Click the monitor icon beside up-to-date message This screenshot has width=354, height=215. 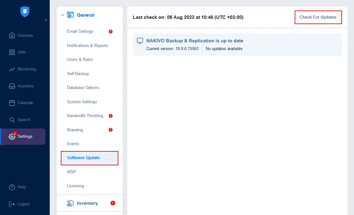[140, 41]
